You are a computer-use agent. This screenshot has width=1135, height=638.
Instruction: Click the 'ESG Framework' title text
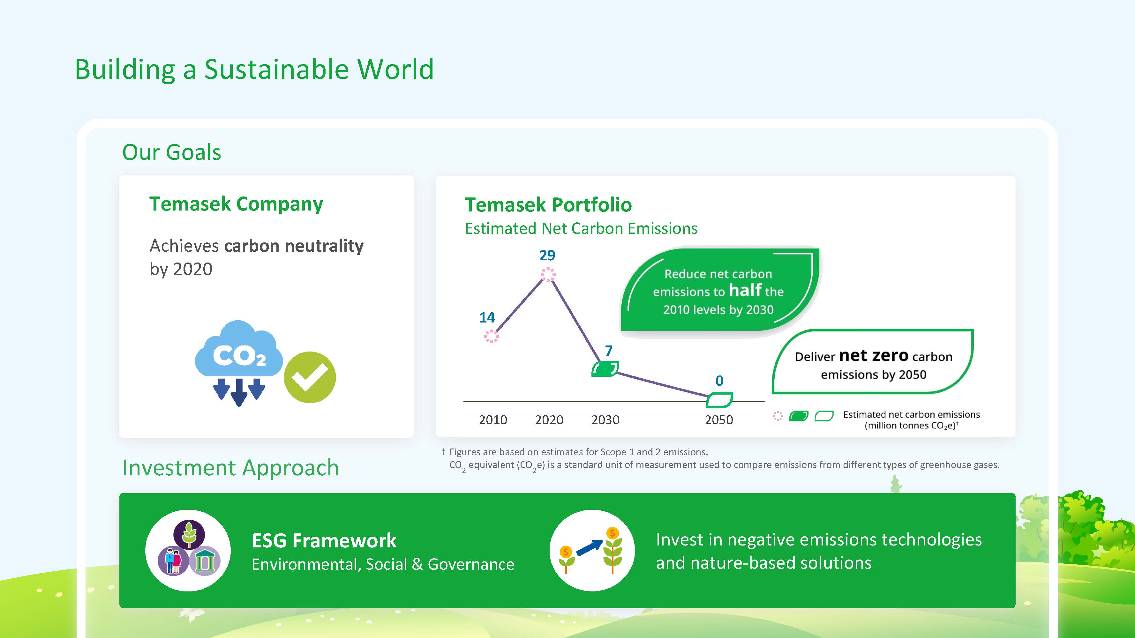tap(324, 541)
